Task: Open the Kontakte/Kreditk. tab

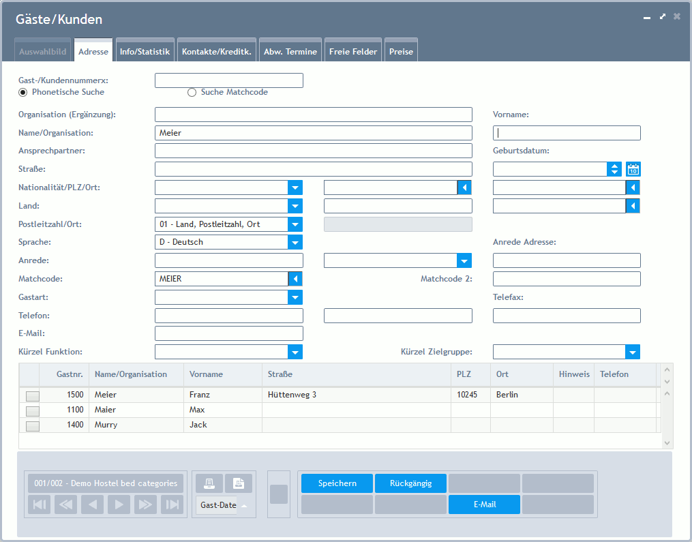Action: point(217,51)
